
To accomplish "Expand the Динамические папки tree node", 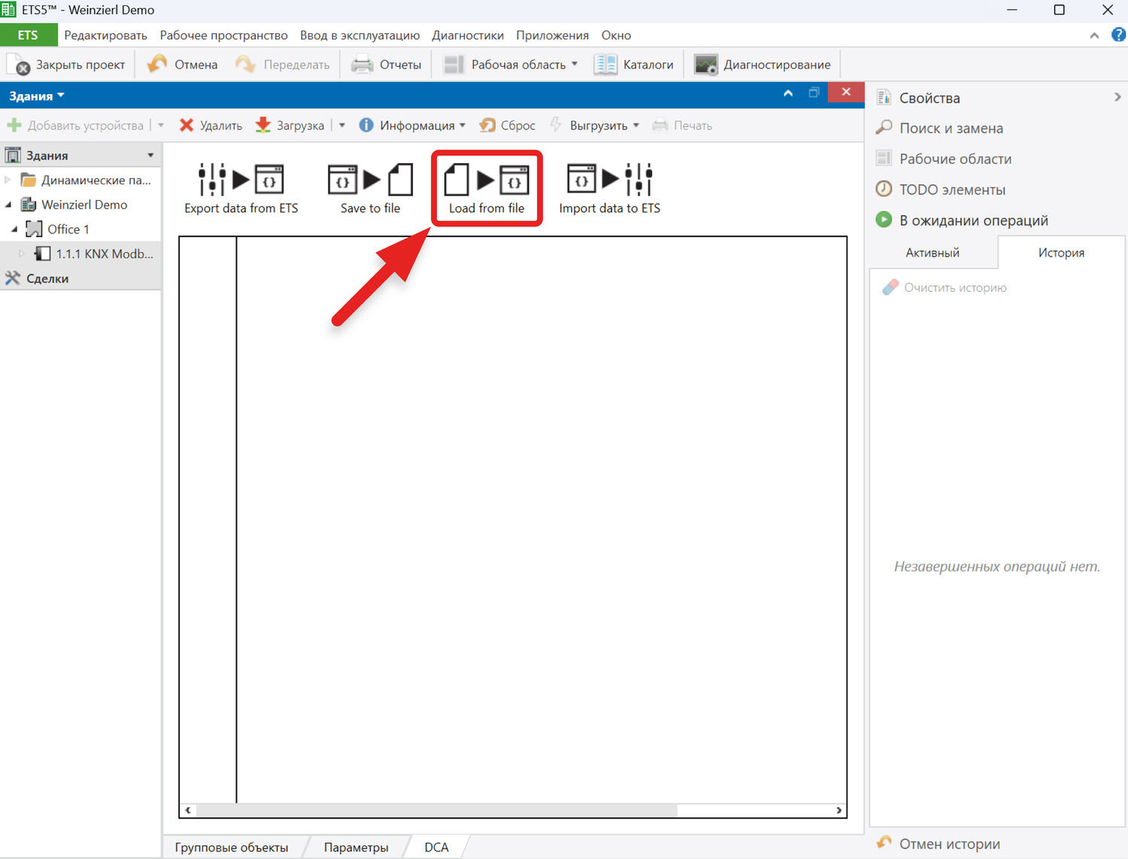I will 8,180.
